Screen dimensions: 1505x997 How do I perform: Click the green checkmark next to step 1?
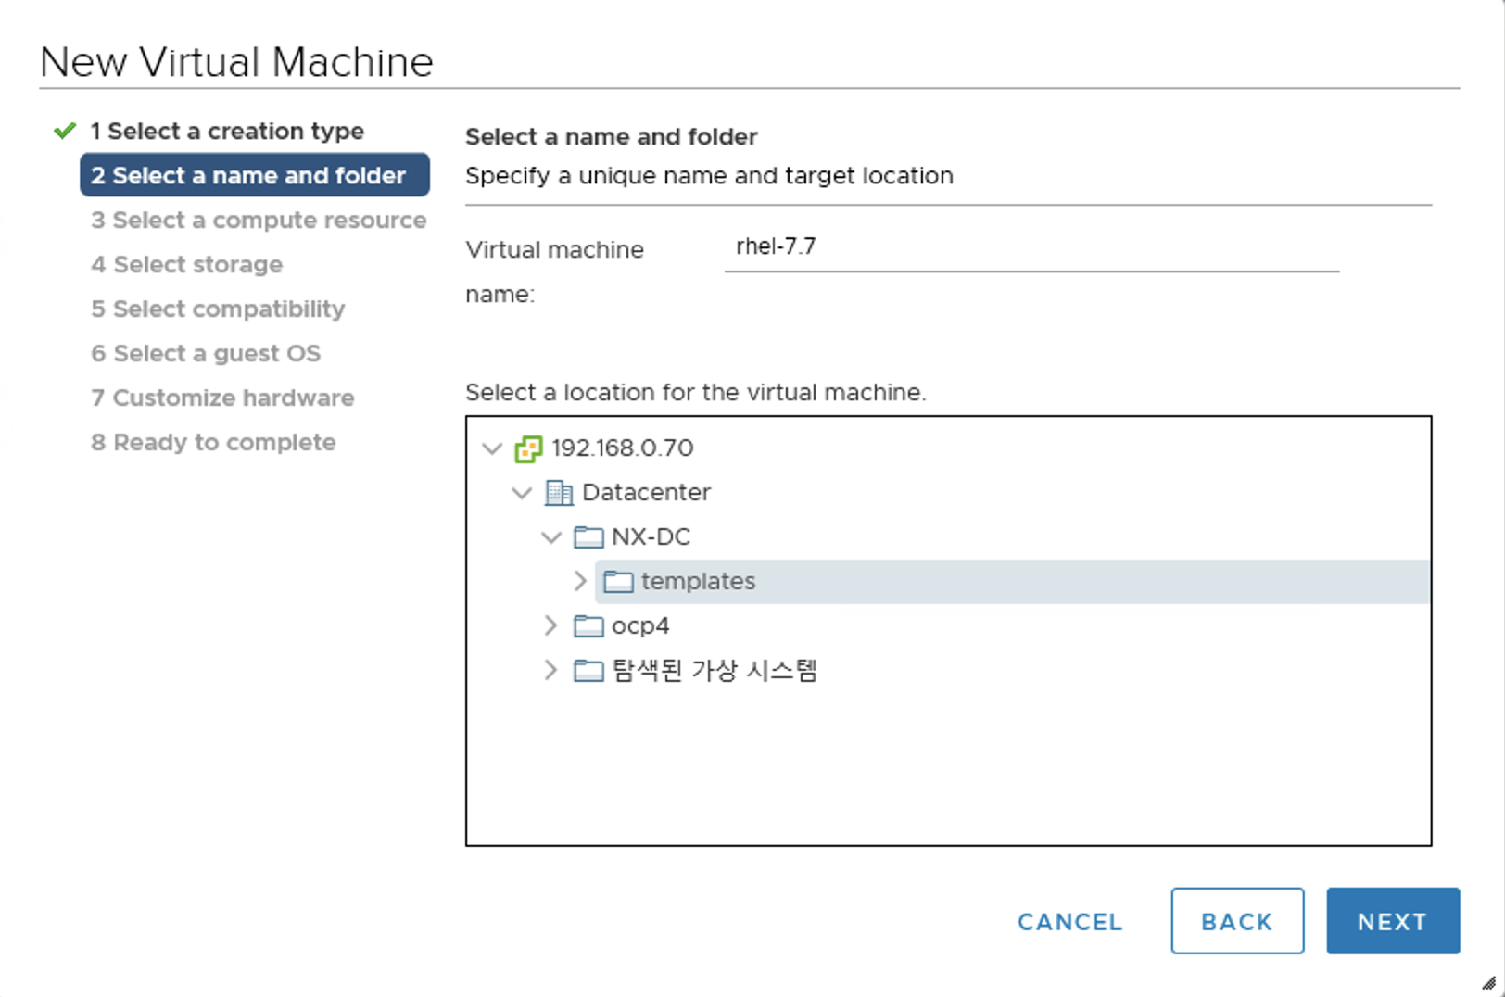point(65,131)
